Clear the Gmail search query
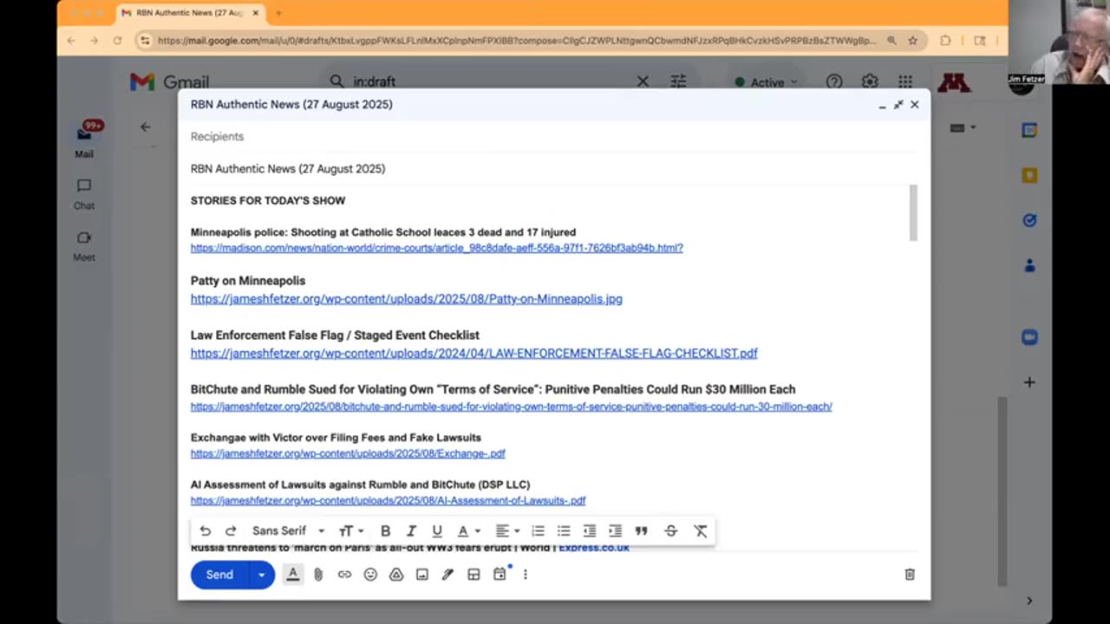The width and height of the screenshot is (1110, 624). pyautogui.click(x=643, y=81)
